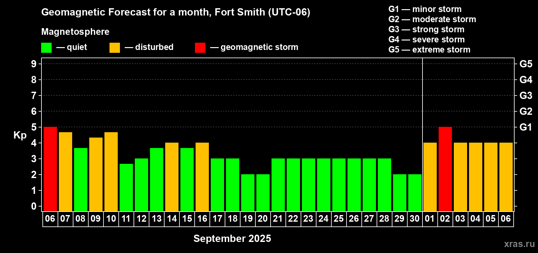Image resolution: width=538 pixels, height=253 pixels.
Task: Click the 'September 2025' month label
Action: coord(232,238)
